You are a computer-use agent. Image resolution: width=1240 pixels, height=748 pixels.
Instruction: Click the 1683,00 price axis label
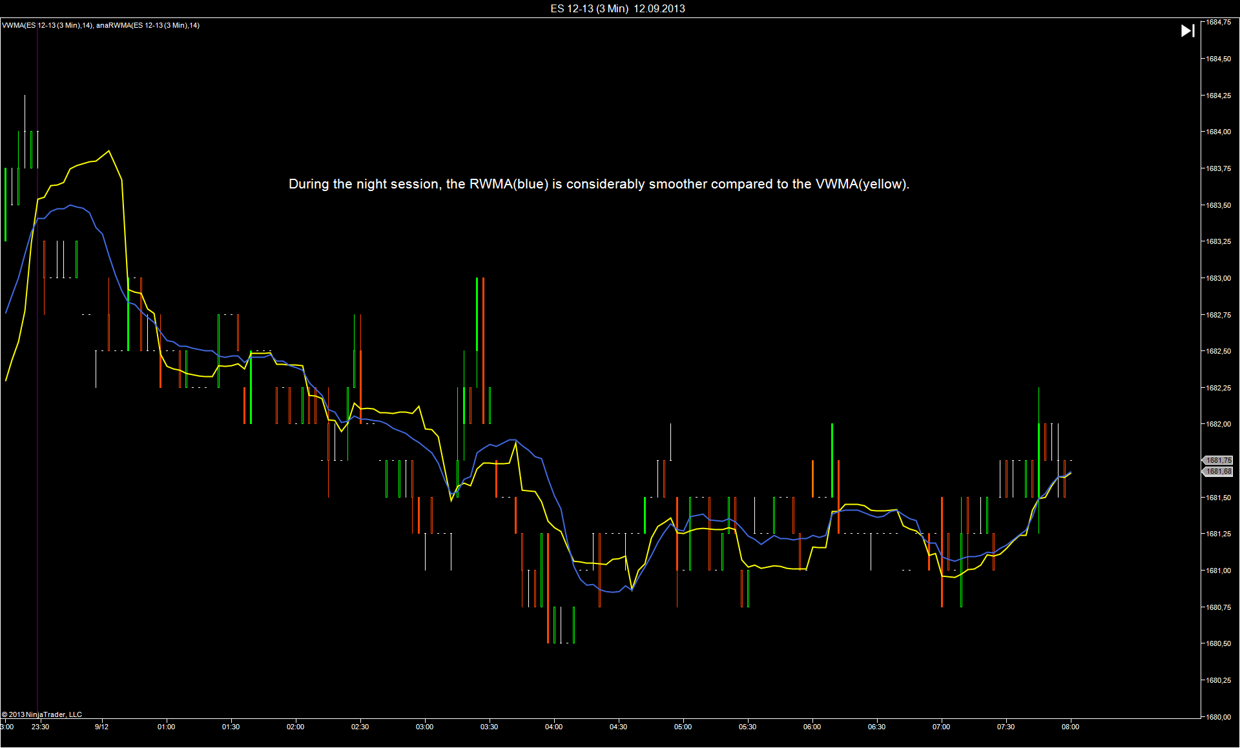1219,278
